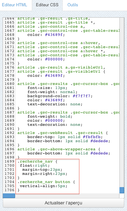Place cursor on float:right line
The width and height of the screenshot is (127, 211).
(x=35, y=165)
